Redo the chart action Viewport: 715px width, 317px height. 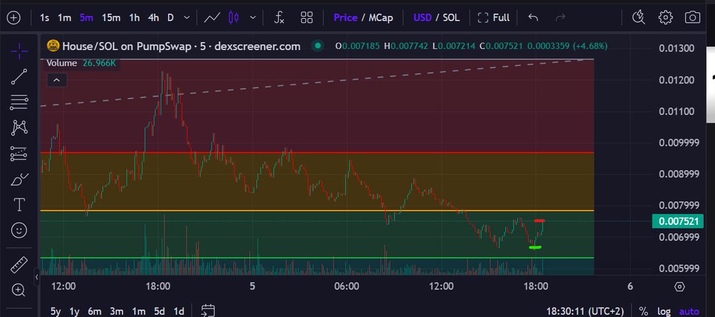click(560, 17)
